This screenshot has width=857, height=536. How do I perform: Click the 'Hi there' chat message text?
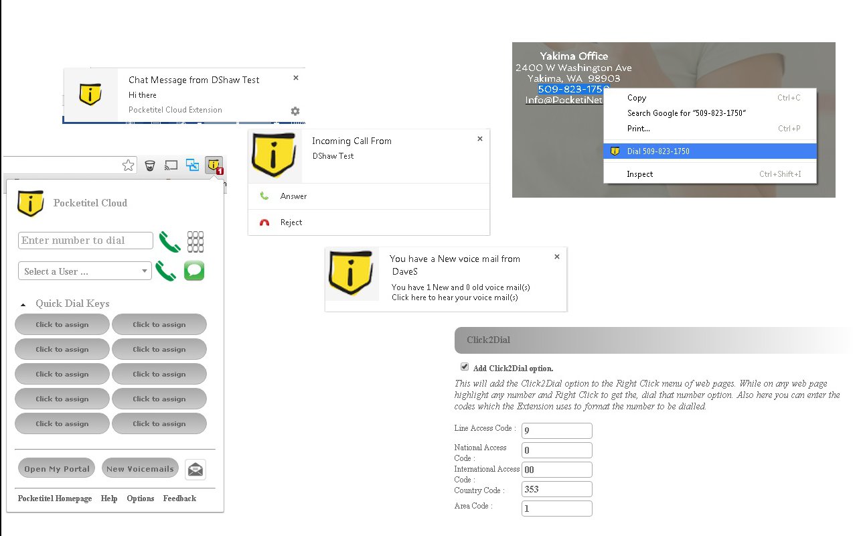click(143, 95)
